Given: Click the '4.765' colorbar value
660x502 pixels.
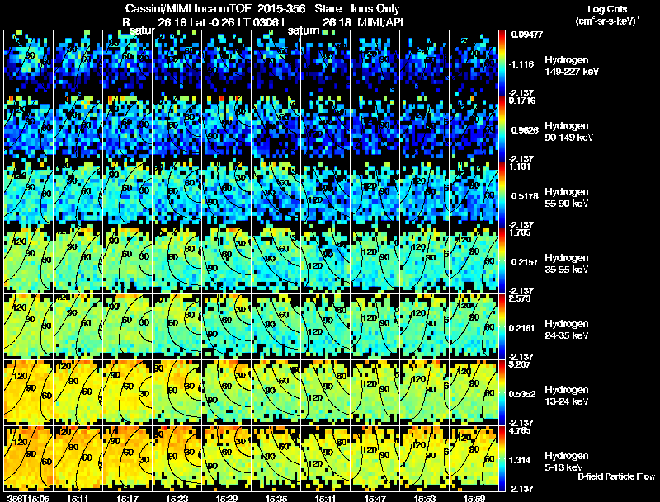Looking at the screenshot, I should (520, 430).
